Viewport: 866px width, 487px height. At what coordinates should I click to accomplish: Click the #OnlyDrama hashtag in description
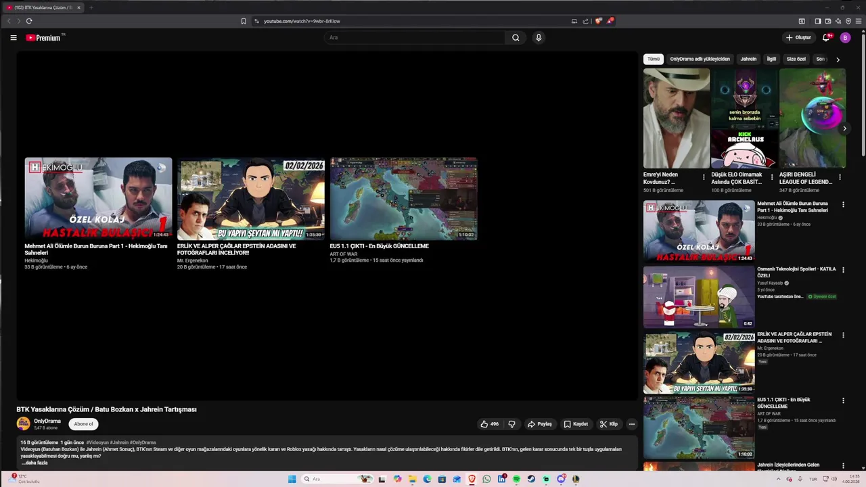(143, 442)
